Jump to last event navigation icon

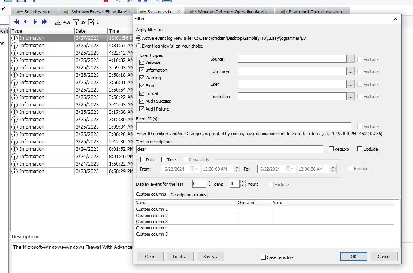[x=45, y=22]
